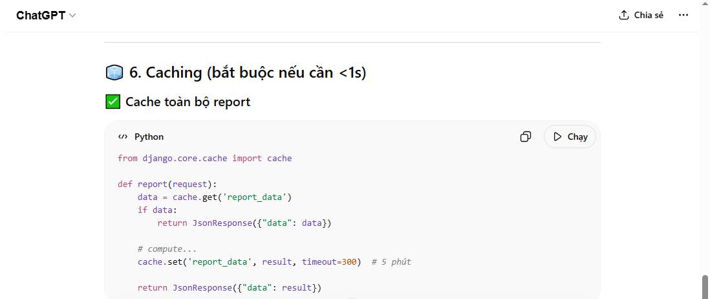Click the final return JsonResponse result line
This screenshot has width=710, height=299.
(x=229, y=287)
